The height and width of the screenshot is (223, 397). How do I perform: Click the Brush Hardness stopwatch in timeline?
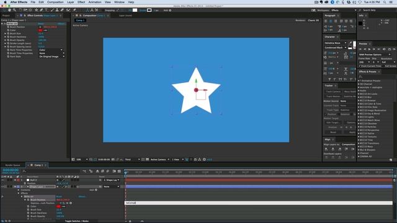tap(28, 213)
